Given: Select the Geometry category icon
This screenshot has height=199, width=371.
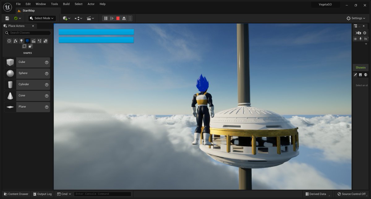Looking at the screenshot, I should 45,41.
